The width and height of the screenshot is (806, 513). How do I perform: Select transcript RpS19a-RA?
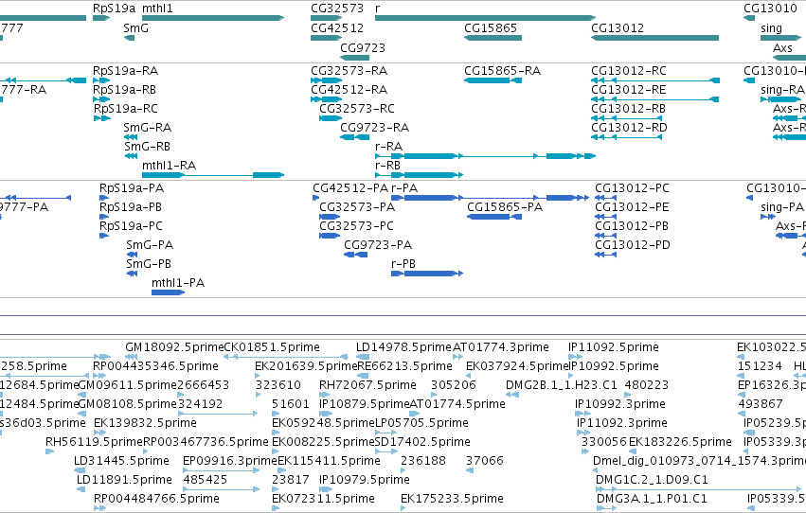click(101, 80)
